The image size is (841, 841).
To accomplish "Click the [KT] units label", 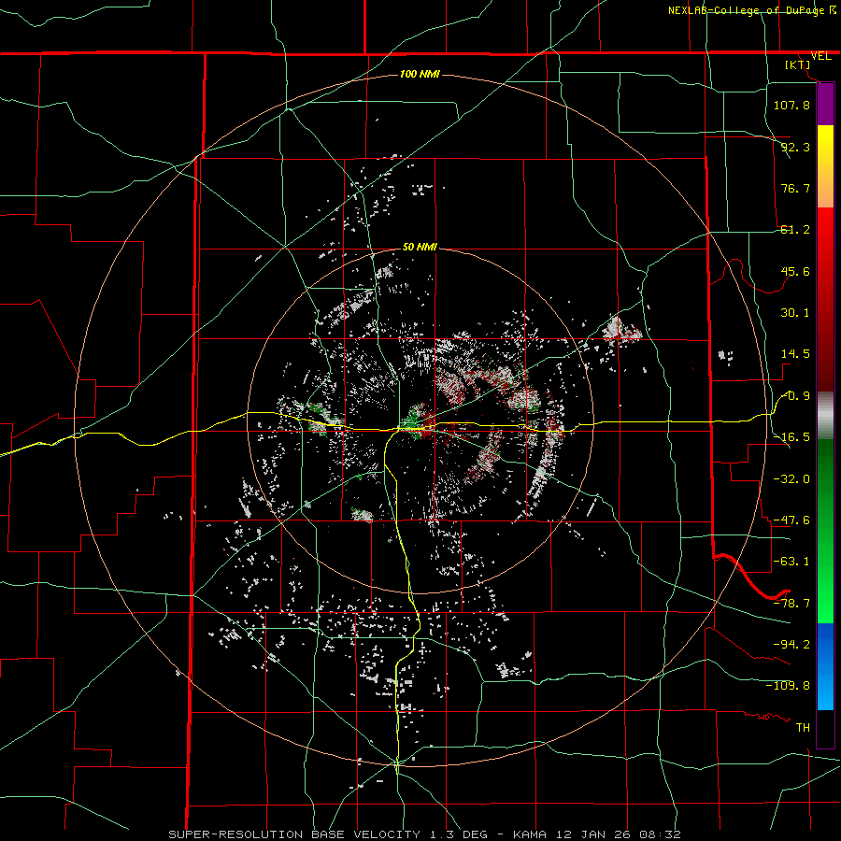I will [x=798, y=64].
